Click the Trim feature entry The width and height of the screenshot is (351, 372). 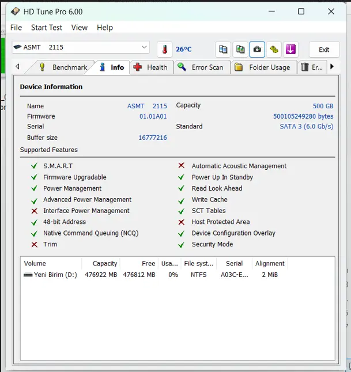pyautogui.click(x=50, y=244)
